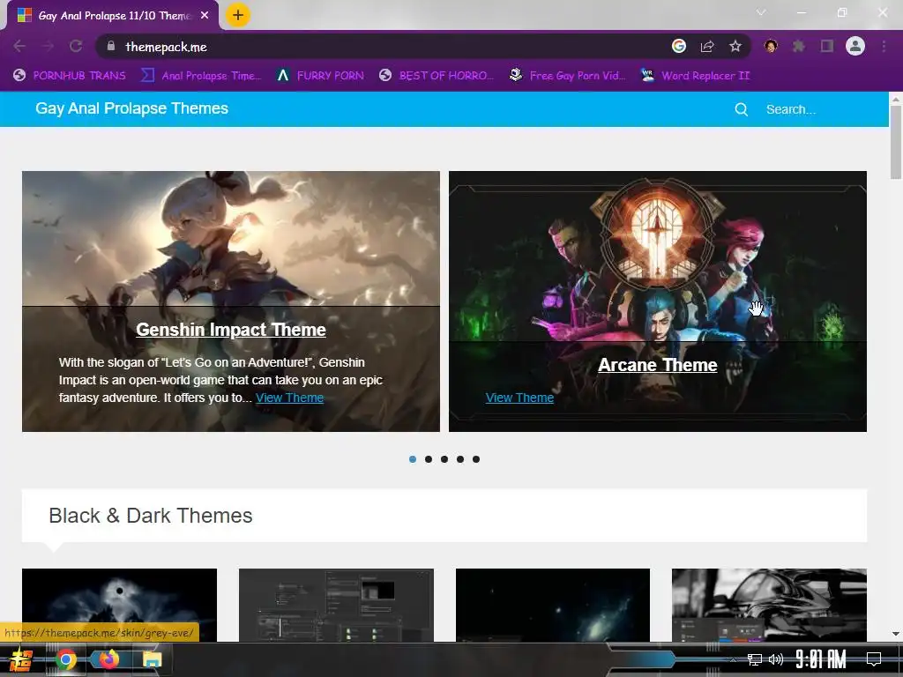Open the BEST OF HORRO... bookmark
903x677 pixels.
coord(437,76)
